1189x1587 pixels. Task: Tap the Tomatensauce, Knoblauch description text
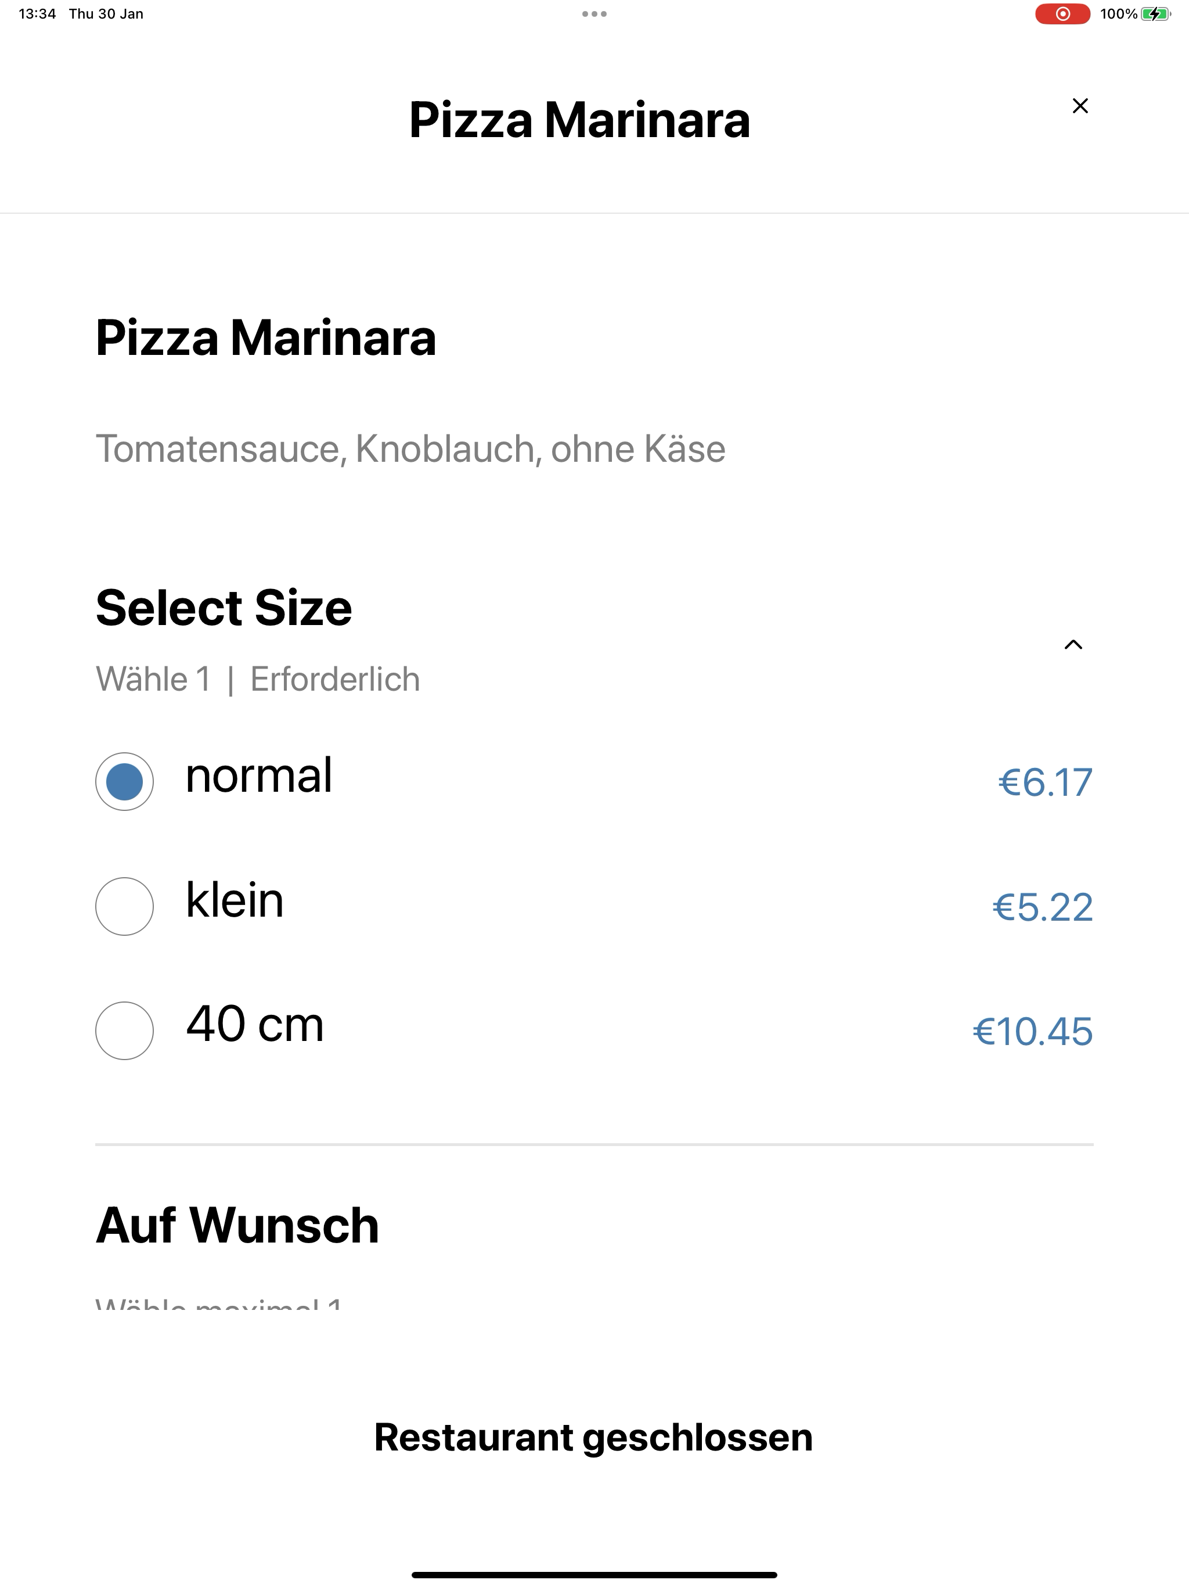coord(410,449)
